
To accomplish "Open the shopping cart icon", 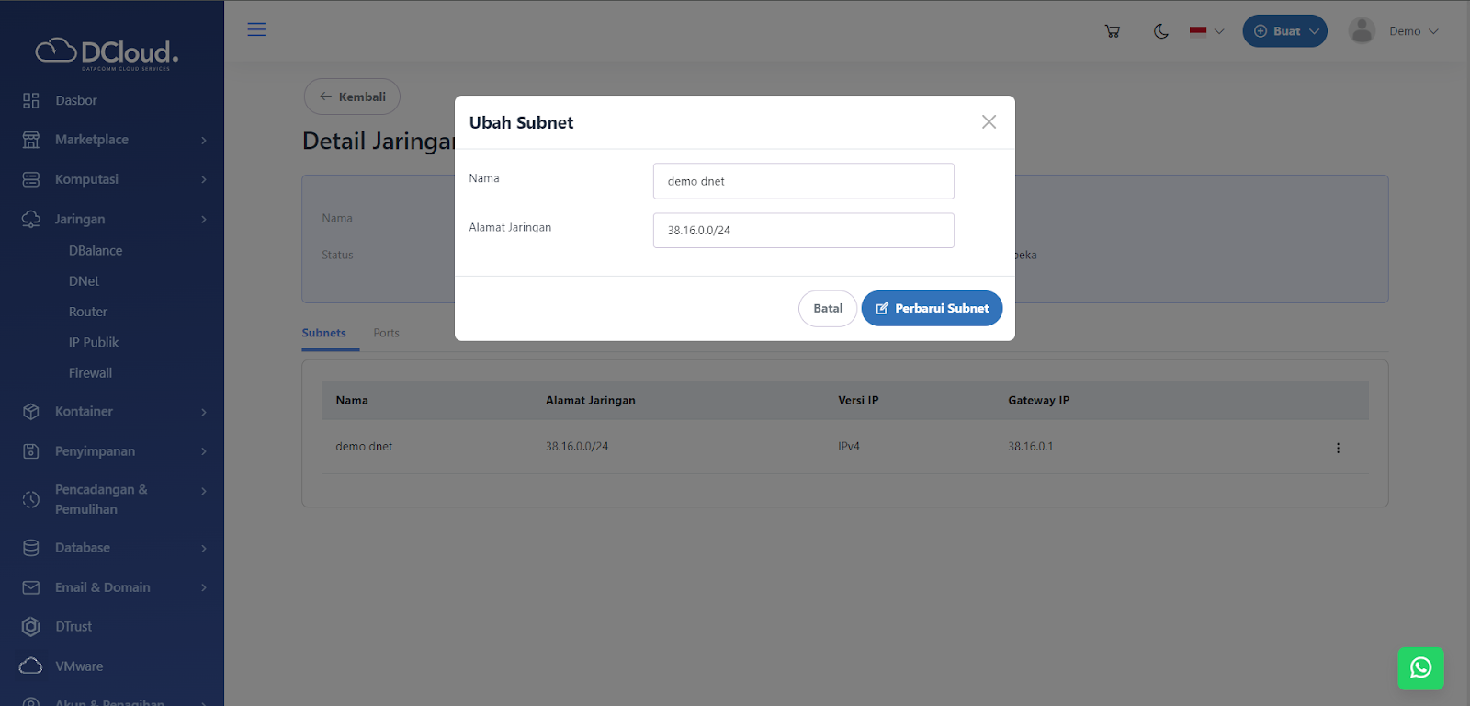I will click(x=1112, y=30).
